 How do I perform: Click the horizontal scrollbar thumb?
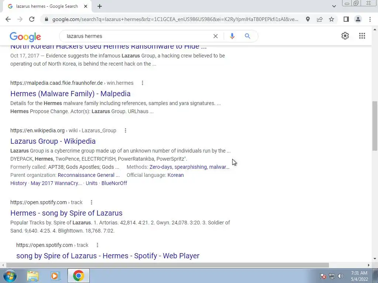(168, 265)
